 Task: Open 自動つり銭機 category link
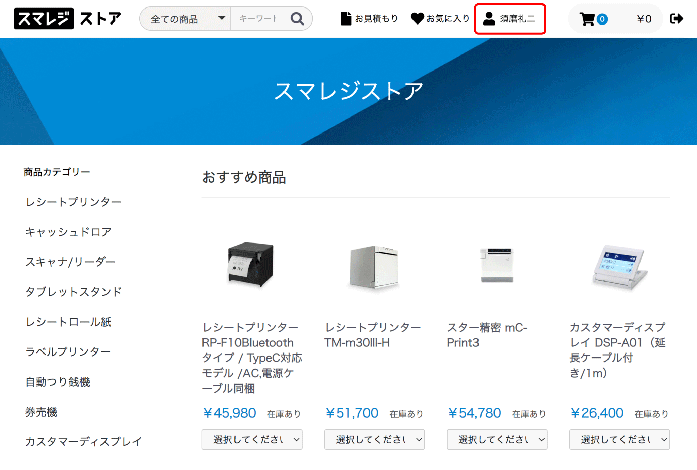(x=58, y=382)
